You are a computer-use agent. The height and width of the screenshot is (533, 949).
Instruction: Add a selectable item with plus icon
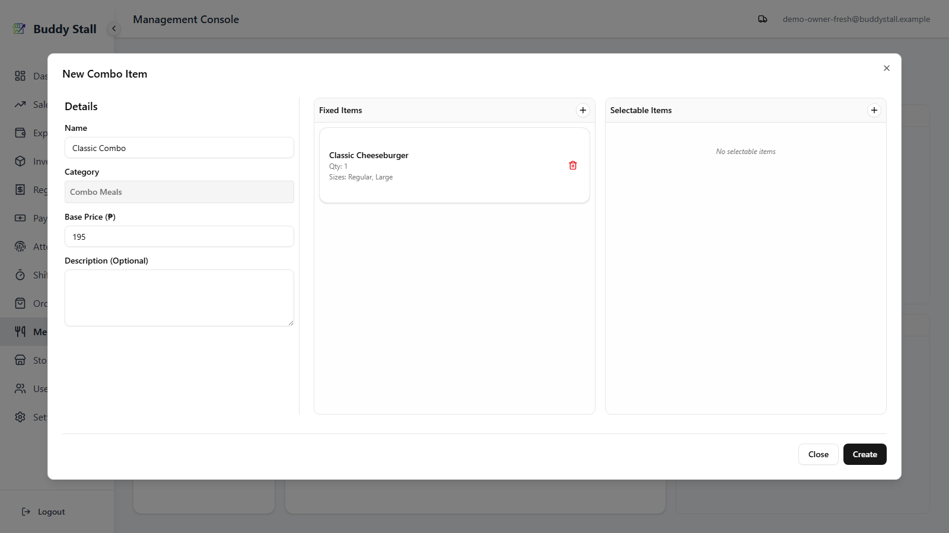(874, 110)
